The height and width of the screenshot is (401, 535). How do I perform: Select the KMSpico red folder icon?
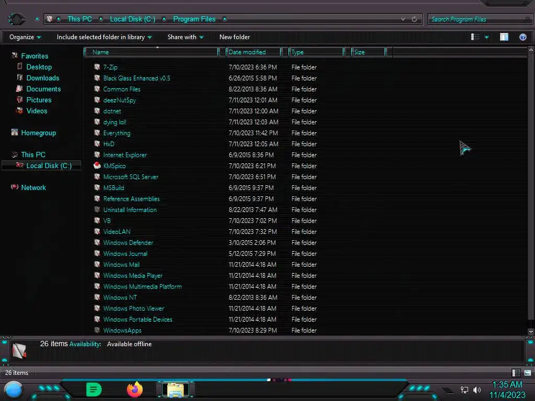[x=97, y=166]
